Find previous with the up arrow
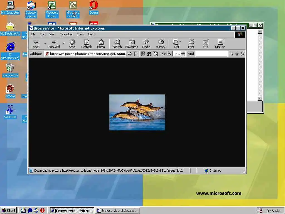Image resolution: width=285 pixels, height=214 pixels. pos(237,54)
